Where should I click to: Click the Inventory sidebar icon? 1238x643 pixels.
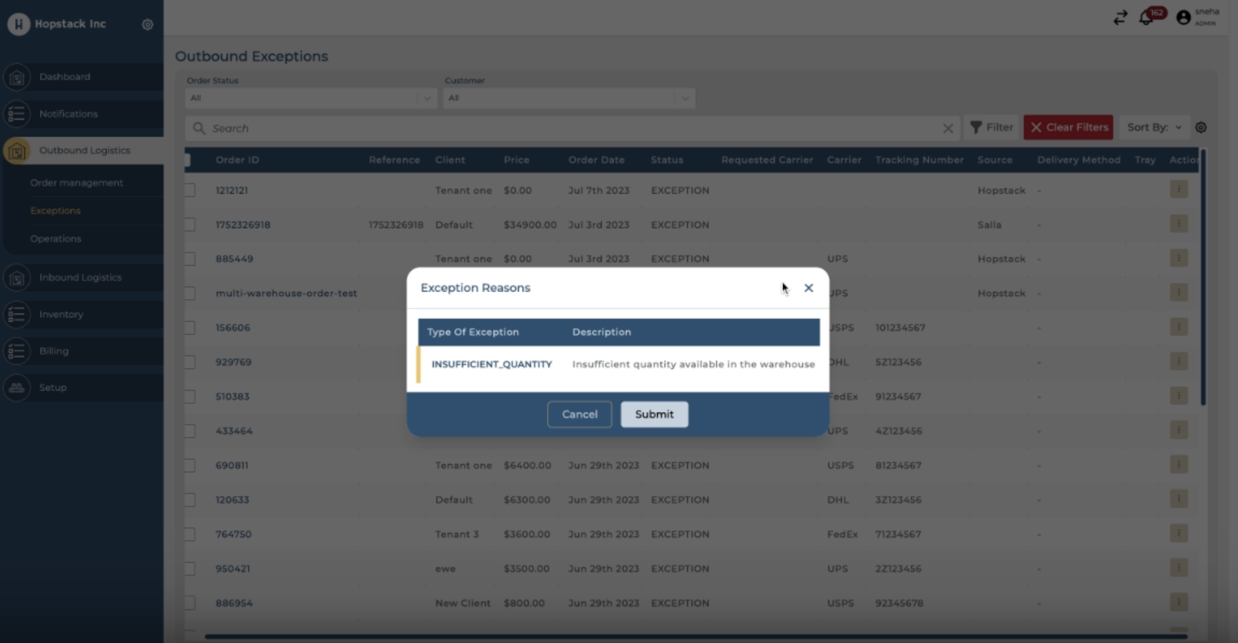[x=17, y=314]
